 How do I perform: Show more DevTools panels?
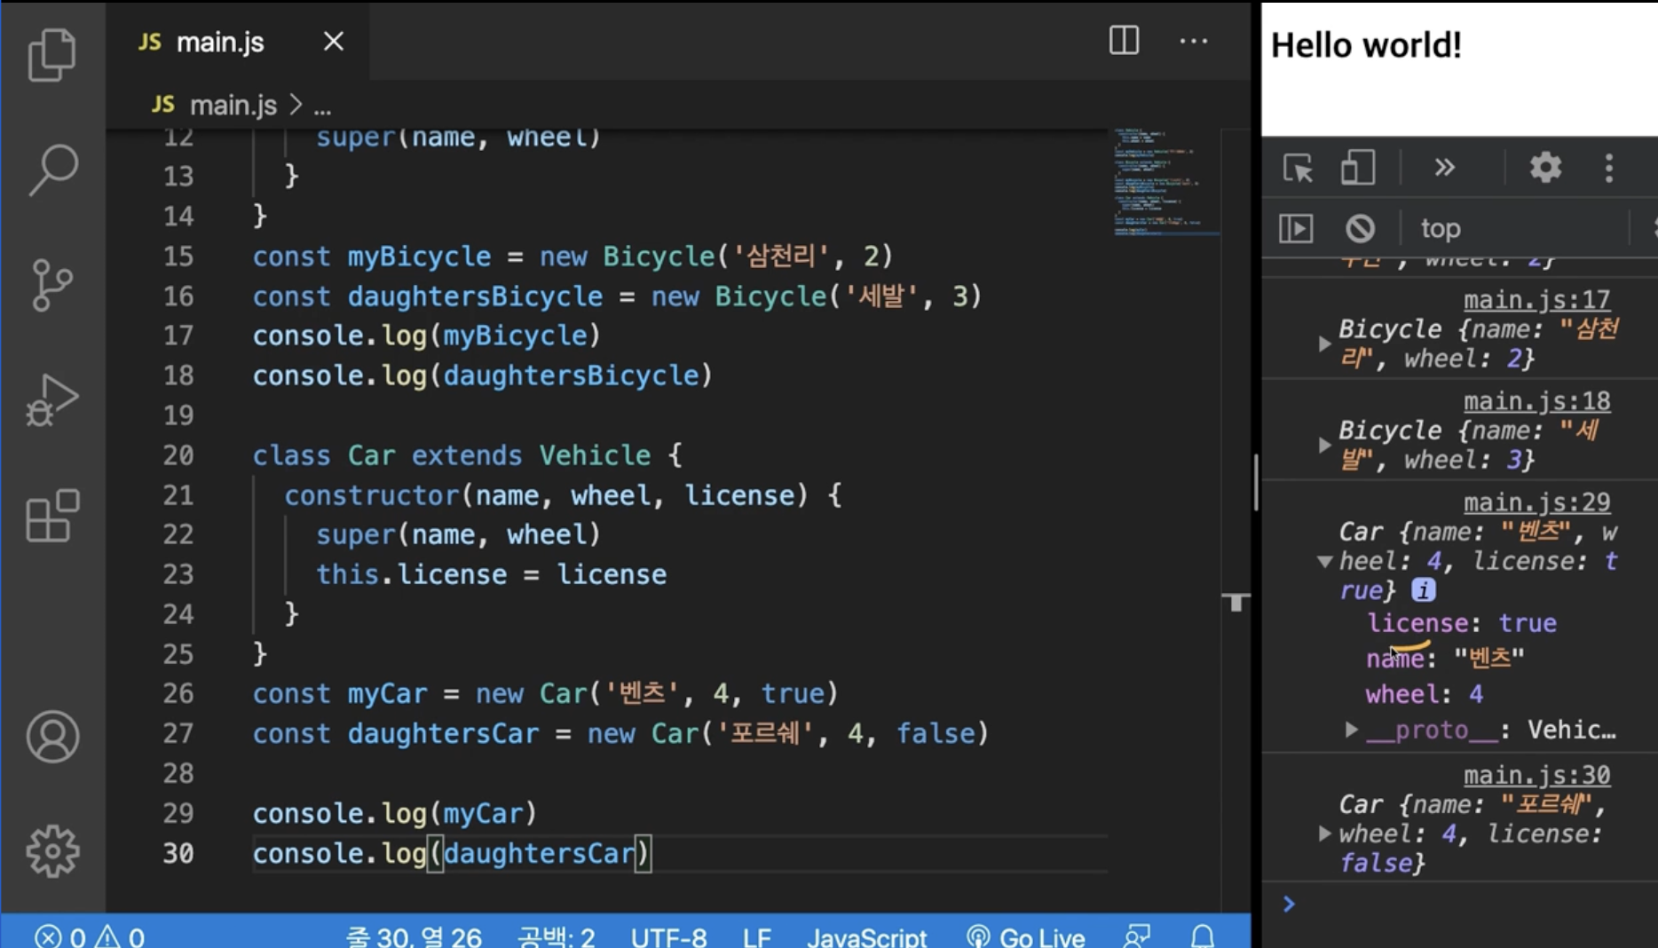point(1444,168)
